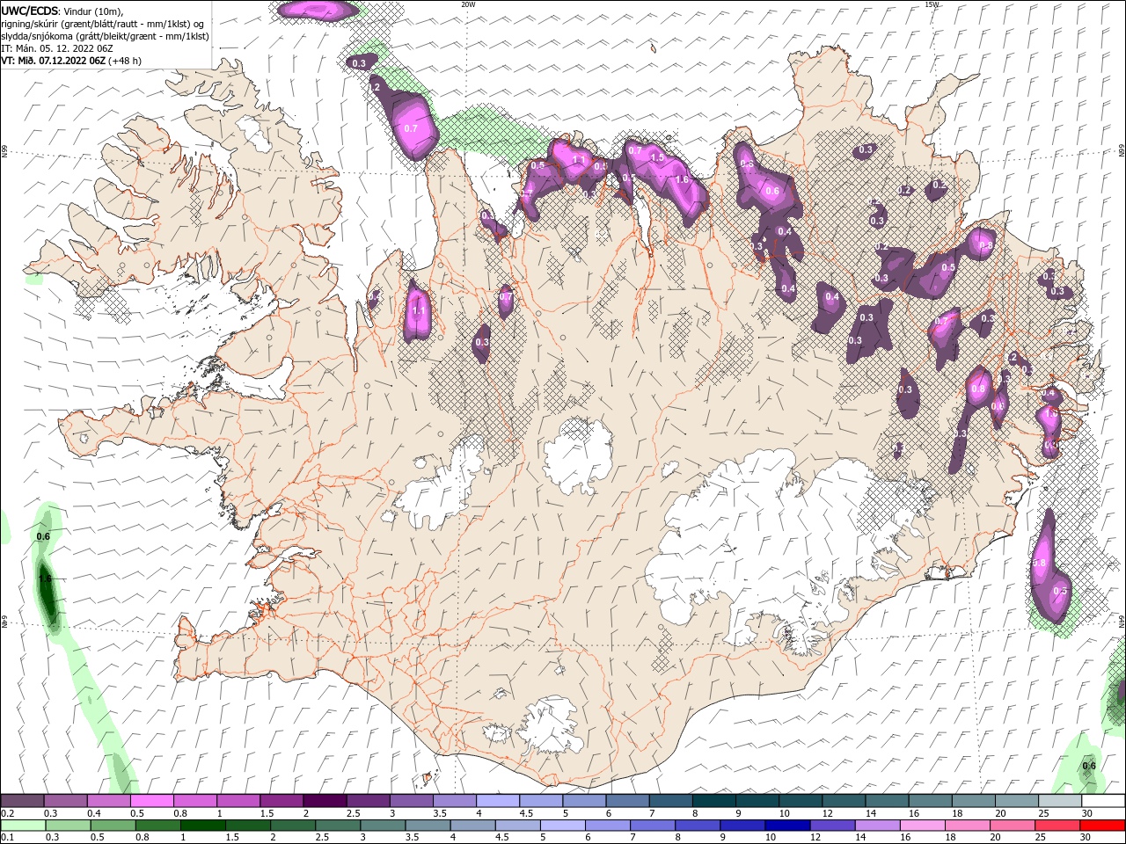Click the 15W longitude label at top
Screen dimensions: 1126x844
[932, 4]
